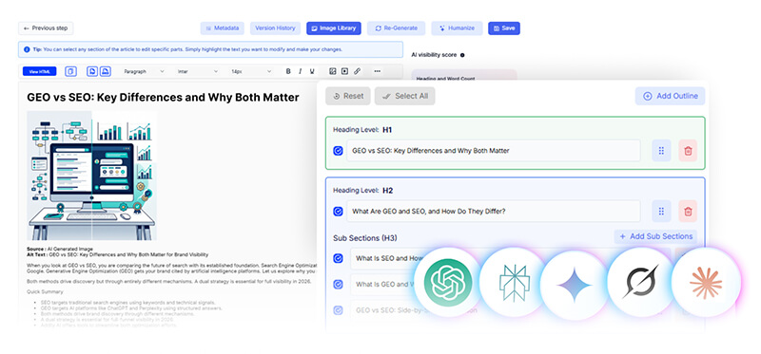This screenshot has width=761, height=354.
Task: Toggle bold formatting
Action: (x=288, y=72)
